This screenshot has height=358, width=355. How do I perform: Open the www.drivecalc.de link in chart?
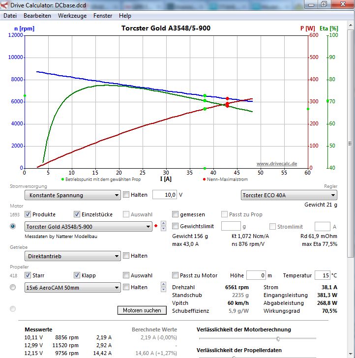[277, 163]
